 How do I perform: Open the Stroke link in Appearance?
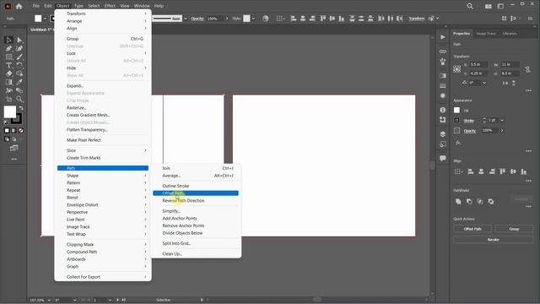point(469,121)
